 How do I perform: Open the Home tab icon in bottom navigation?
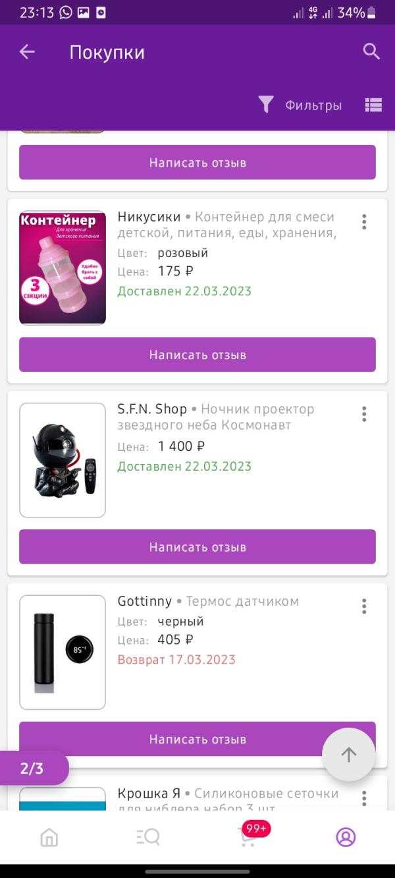(x=49, y=837)
